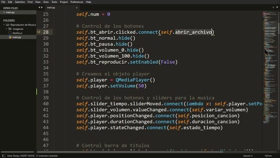280x158 pixels.
Task: Toggle sidebar via status bar icon
Action: [x=3, y=156]
